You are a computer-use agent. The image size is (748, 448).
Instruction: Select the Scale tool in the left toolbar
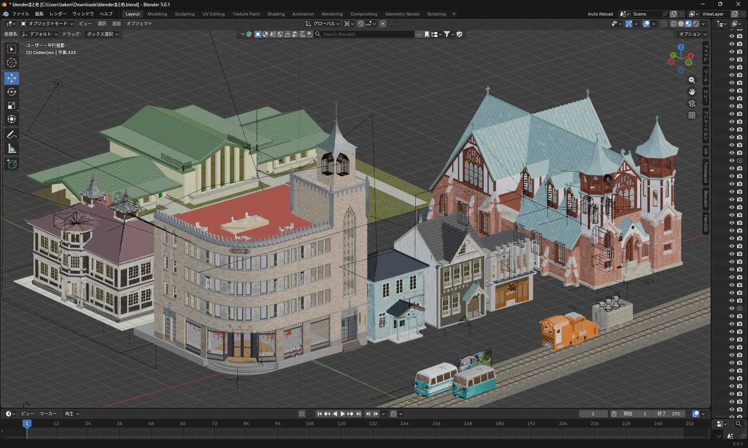point(11,106)
